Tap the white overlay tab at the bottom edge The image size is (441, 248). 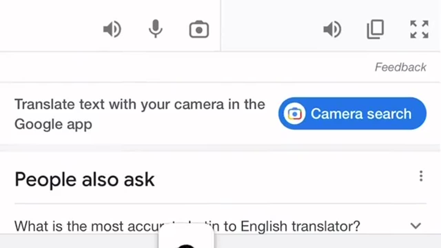pyautogui.click(x=186, y=238)
